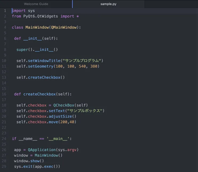Viewport: 198px width, 172px height.
Task: Click 'super' on line 8
Action: tap(22, 49)
